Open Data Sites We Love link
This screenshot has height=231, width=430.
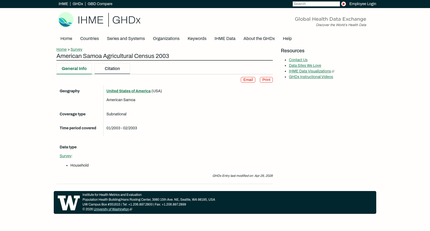point(305,65)
